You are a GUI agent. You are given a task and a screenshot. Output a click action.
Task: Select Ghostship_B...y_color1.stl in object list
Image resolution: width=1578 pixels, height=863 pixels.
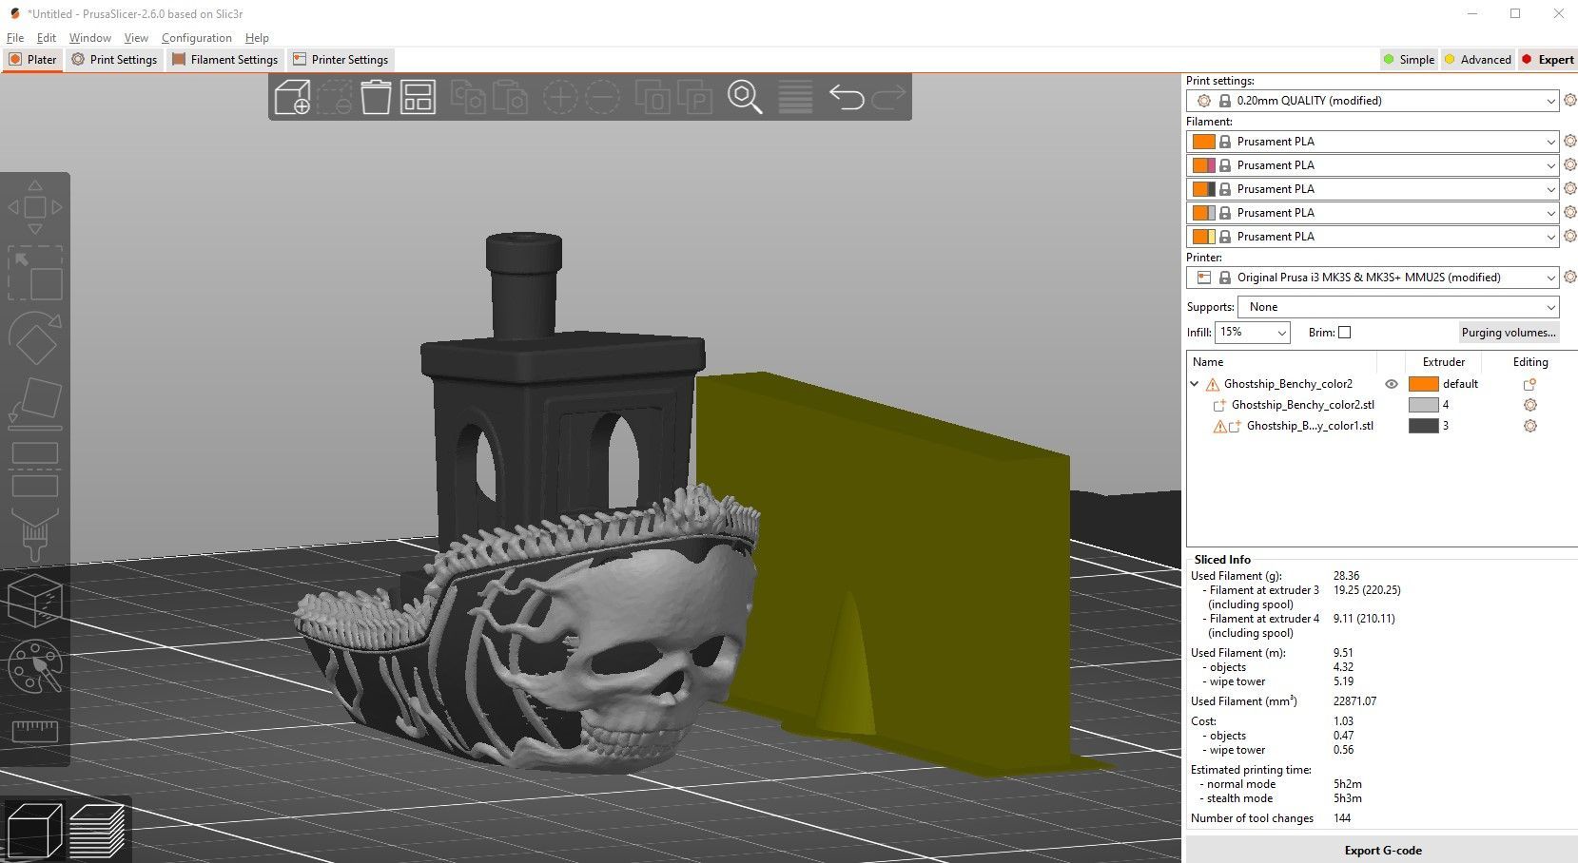click(1310, 426)
